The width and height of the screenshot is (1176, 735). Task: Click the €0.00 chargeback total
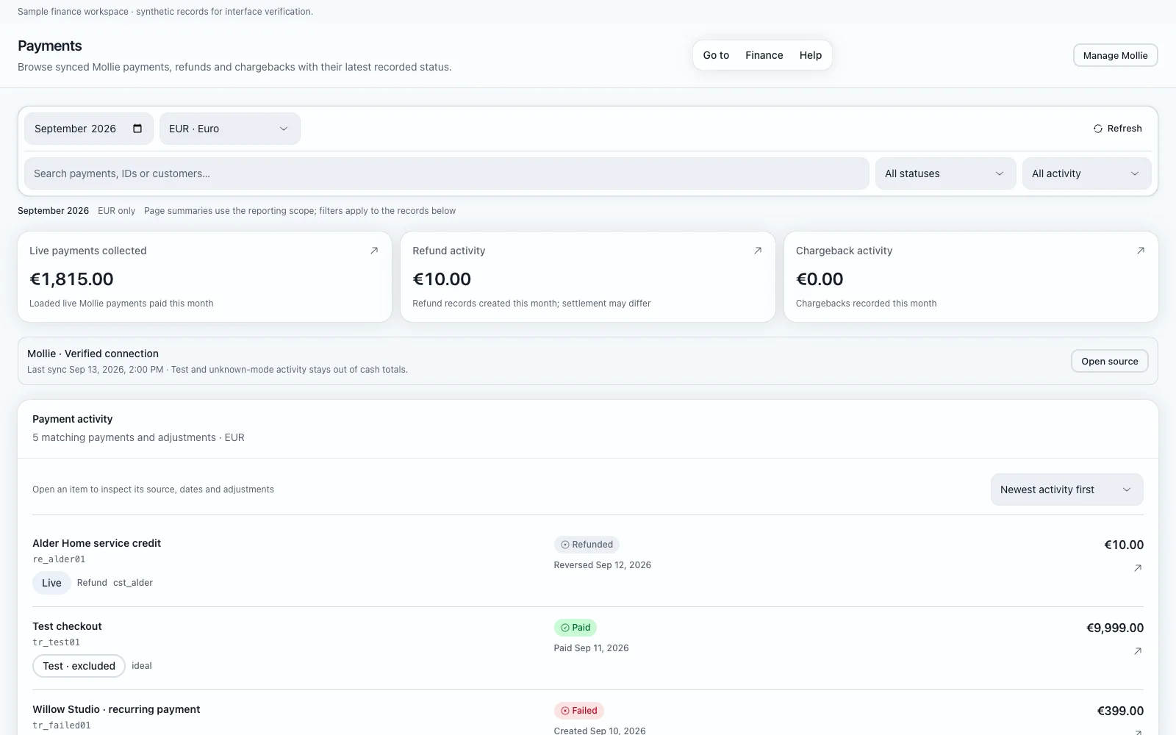tap(820, 279)
